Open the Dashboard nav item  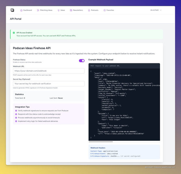(x=26, y=10)
